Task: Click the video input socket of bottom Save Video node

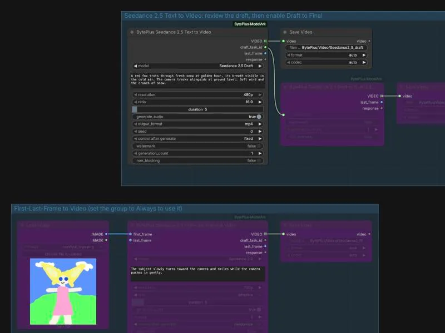Action: (x=283, y=234)
